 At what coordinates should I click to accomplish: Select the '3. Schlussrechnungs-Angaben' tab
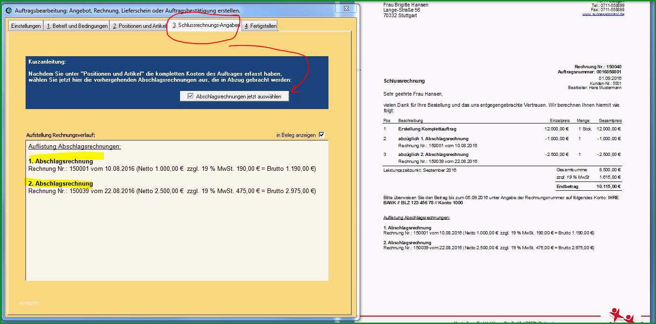[x=205, y=25]
